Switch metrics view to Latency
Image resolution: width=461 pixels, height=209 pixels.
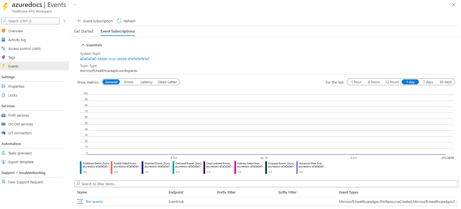[x=146, y=82]
